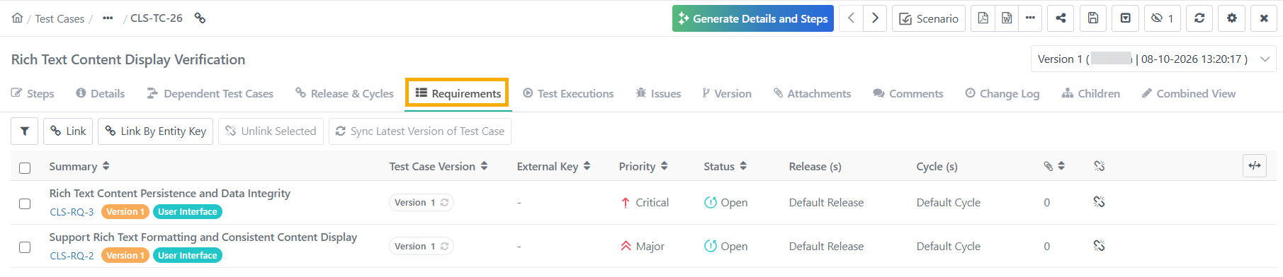Open the Scenario button
The width and height of the screenshot is (1283, 277).
928,18
